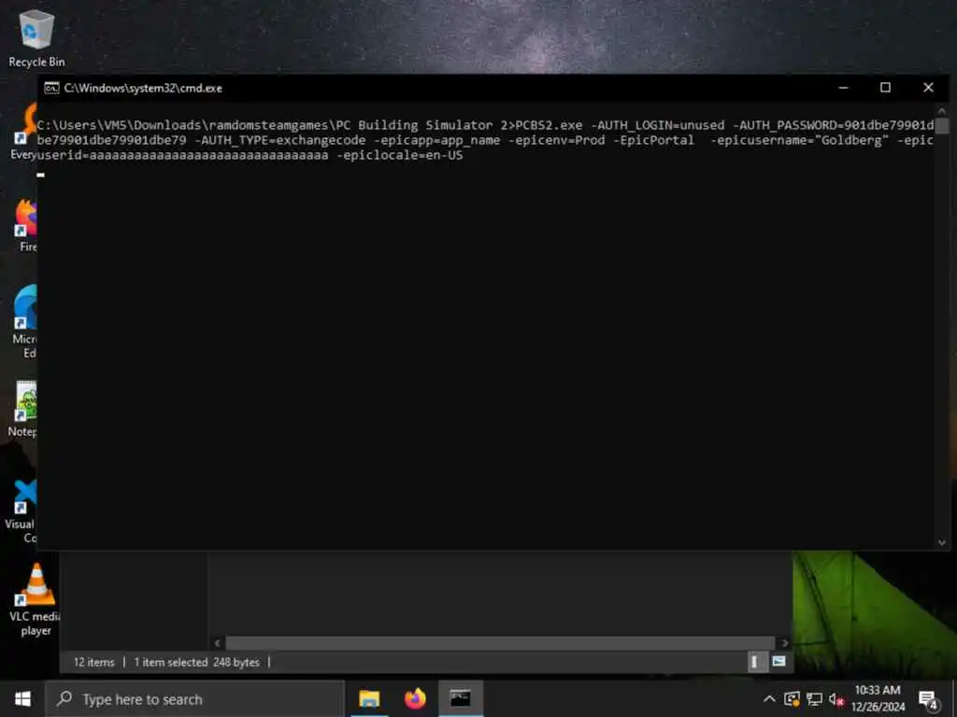This screenshot has height=717, width=957.
Task: Click the cmd vertical scrollbar thumb
Action: point(942,126)
